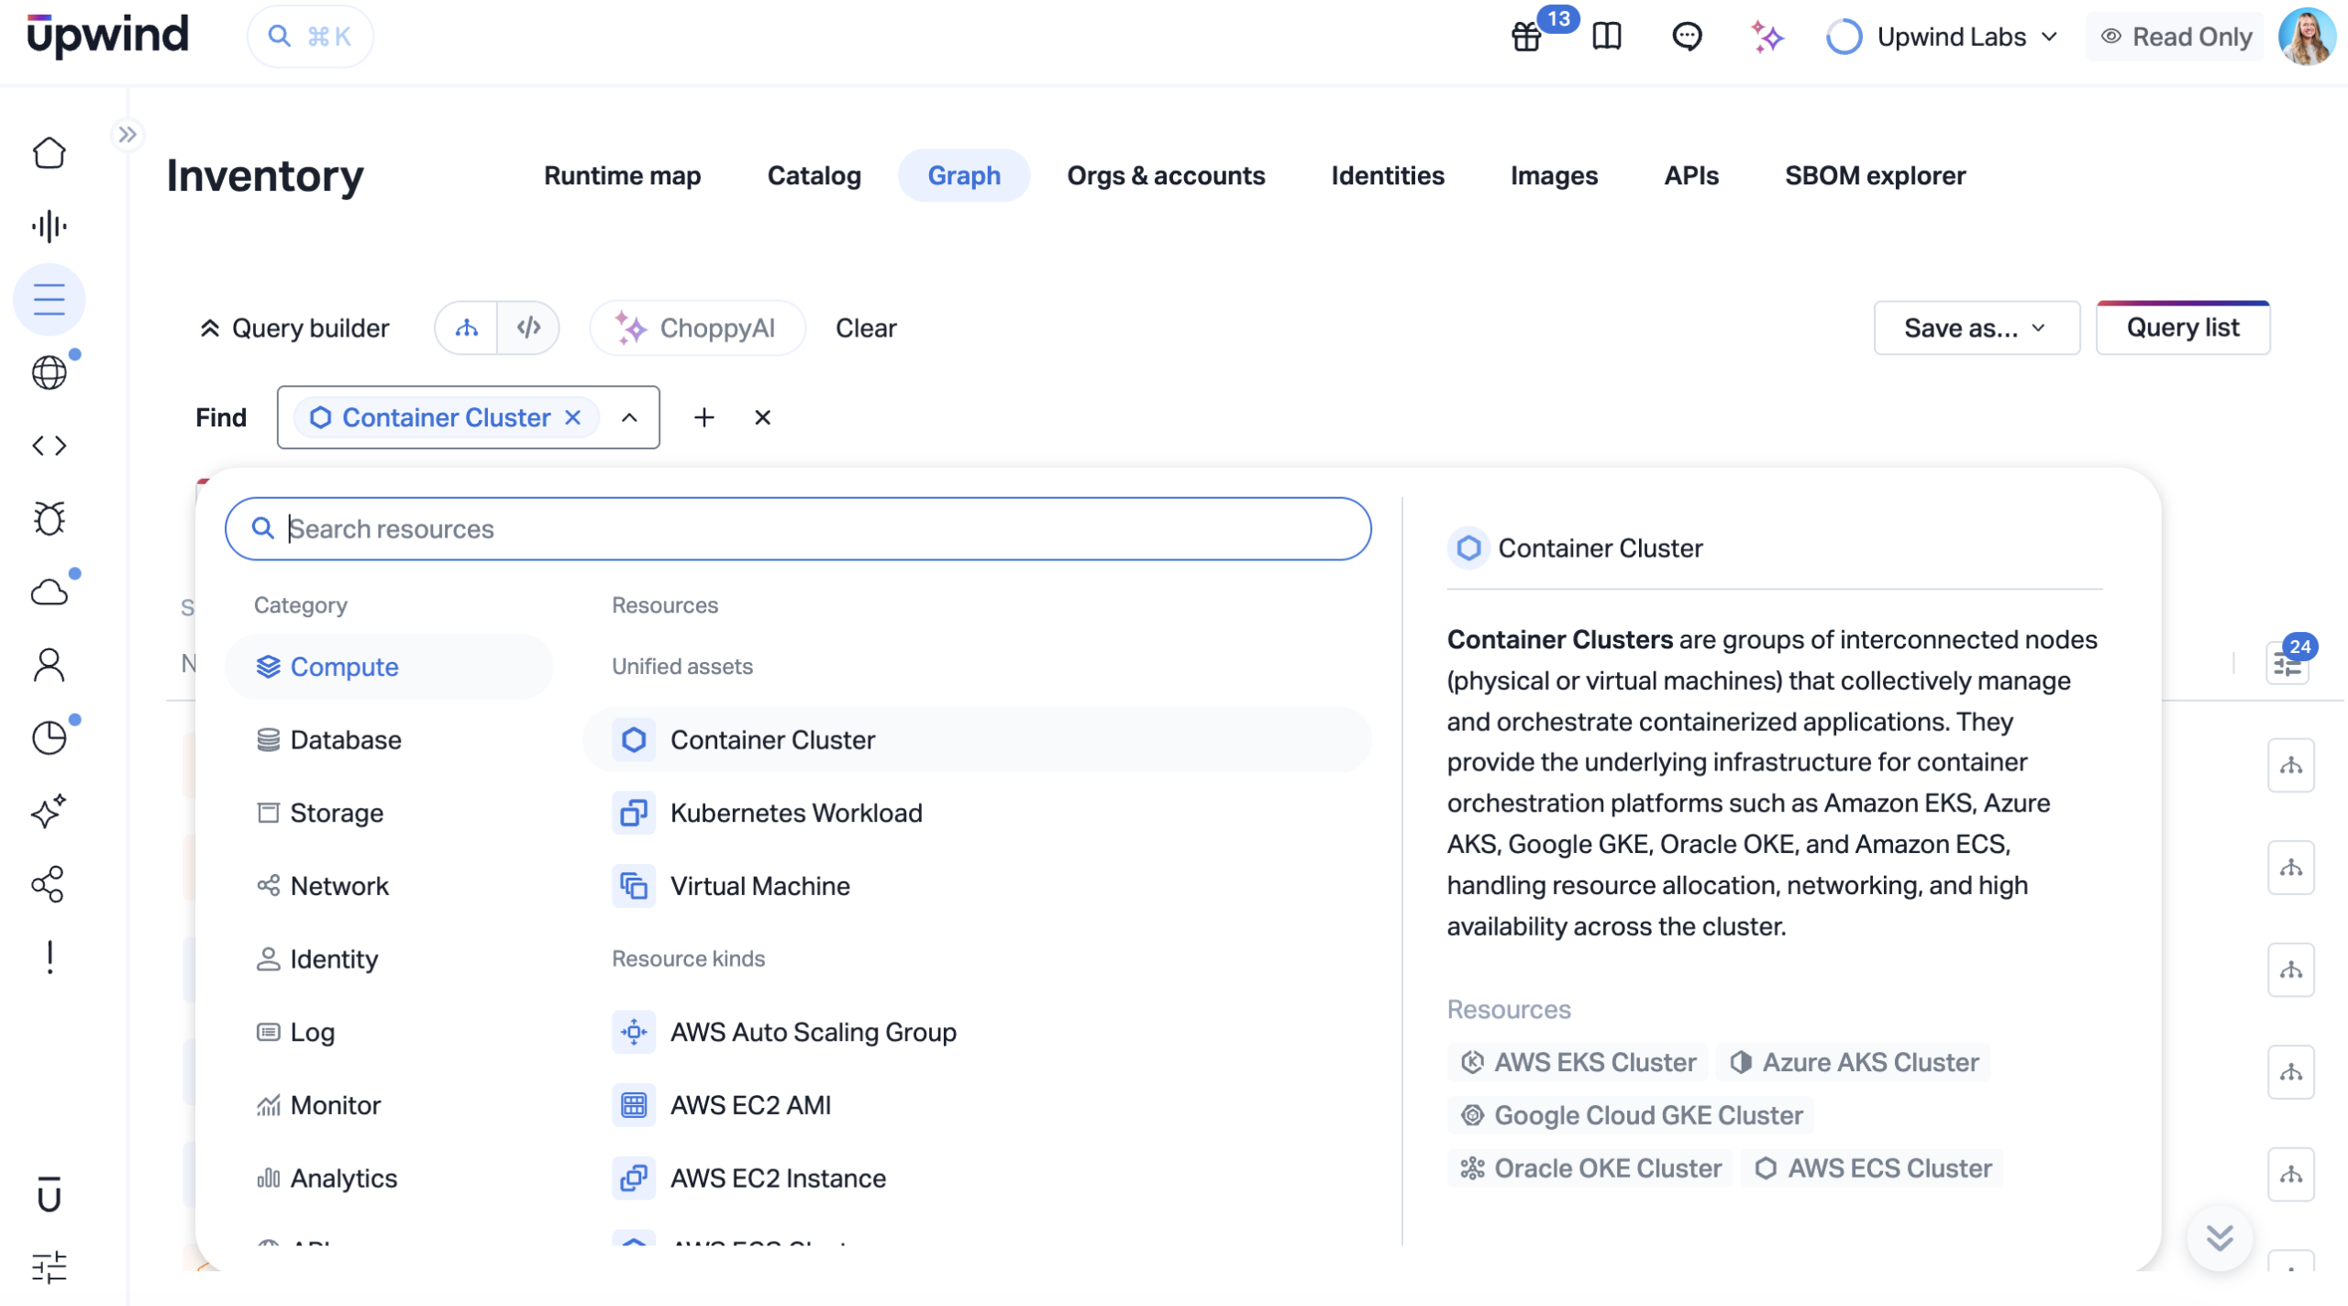Collapse the Find resource dropdown chevron
Screen dimensions: 2348x1306
[x=629, y=418]
